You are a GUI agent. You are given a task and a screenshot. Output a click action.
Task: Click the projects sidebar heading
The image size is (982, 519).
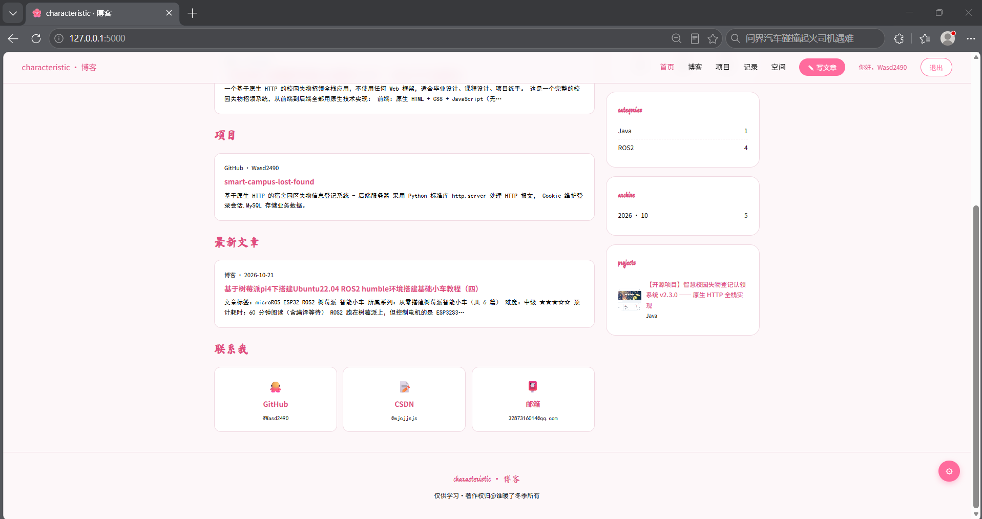pos(626,263)
